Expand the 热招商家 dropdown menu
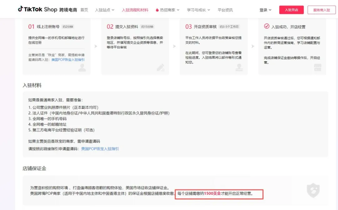338x210 pixels. click(167, 9)
